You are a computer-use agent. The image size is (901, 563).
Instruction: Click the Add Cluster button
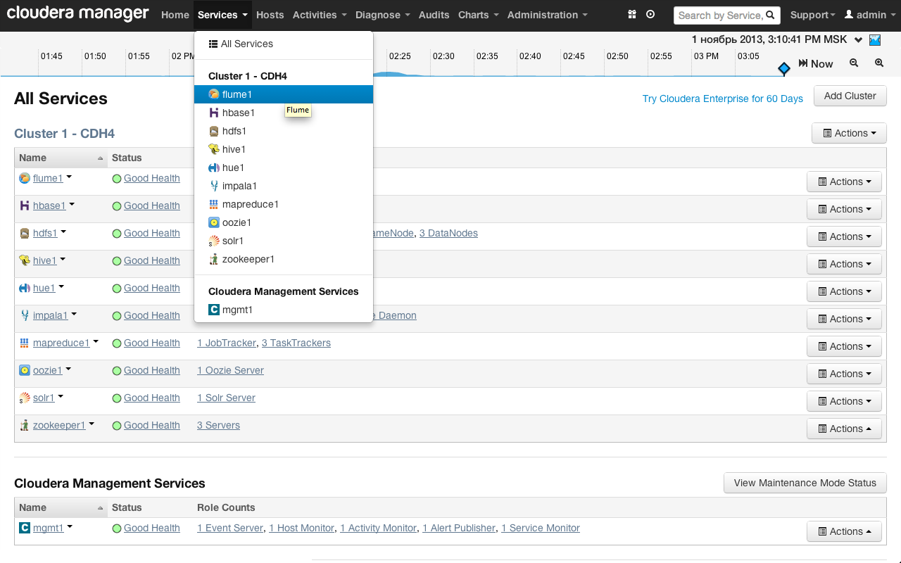[x=850, y=96]
